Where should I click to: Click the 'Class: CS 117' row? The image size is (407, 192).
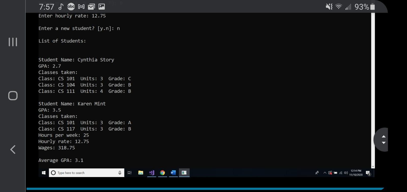point(85,129)
